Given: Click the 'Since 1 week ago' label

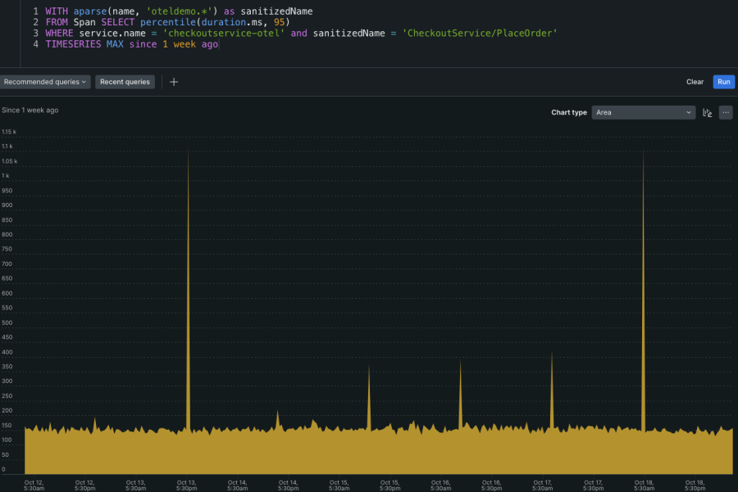Looking at the screenshot, I should 30,110.
